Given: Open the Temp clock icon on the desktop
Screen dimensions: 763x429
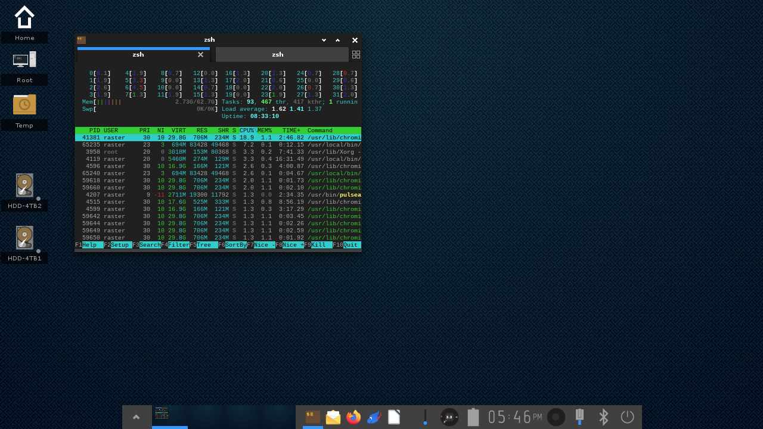Looking at the screenshot, I should (24, 104).
